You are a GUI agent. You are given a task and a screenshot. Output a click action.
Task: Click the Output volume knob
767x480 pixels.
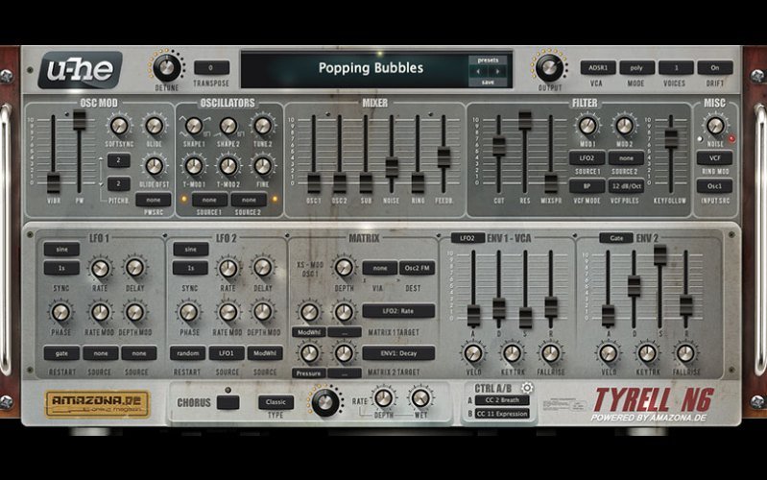(x=549, y=68)
